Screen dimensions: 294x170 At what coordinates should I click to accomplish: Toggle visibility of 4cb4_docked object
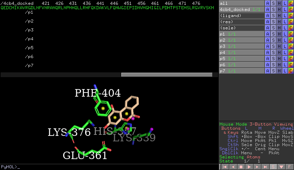241,9
